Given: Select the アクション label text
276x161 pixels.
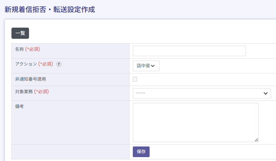Looking at the screenshot, I should click(x=26, y=64).
